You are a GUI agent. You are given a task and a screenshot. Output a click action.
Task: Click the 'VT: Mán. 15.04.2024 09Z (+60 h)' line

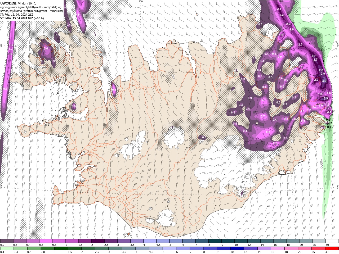click(x=22, y=18)
